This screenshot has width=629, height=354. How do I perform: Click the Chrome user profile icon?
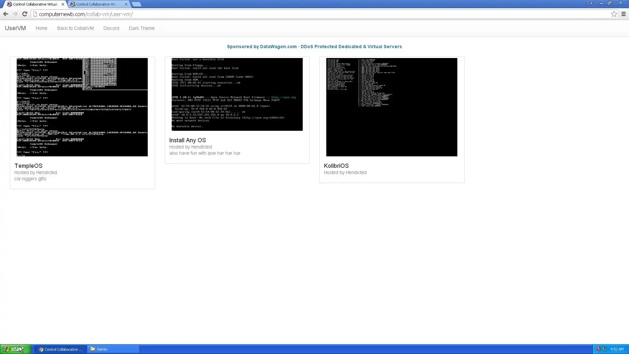591,3
